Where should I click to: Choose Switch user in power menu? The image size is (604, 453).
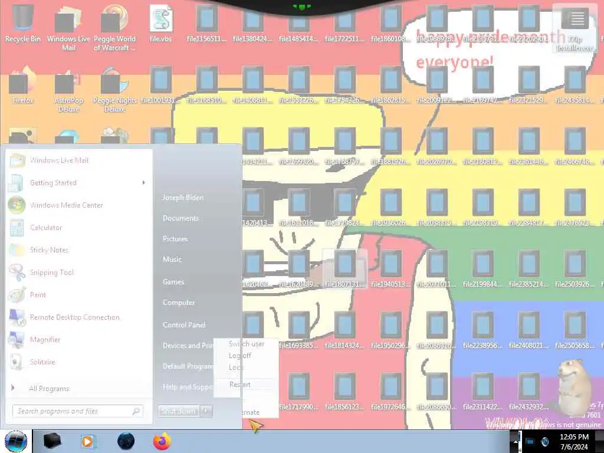tap(246, 344)
